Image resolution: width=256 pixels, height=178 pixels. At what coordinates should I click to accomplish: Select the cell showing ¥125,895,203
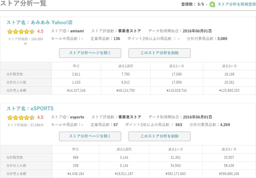230,90
